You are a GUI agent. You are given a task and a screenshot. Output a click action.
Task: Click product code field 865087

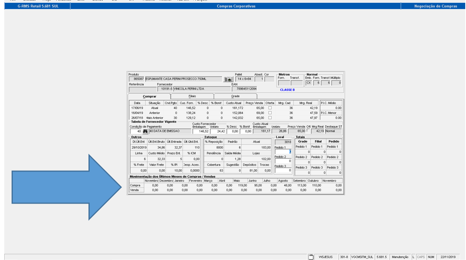pos(136,79)
